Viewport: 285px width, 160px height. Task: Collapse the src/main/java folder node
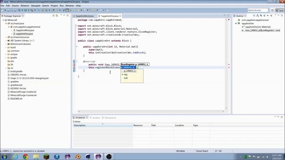(x=6, y=24)
